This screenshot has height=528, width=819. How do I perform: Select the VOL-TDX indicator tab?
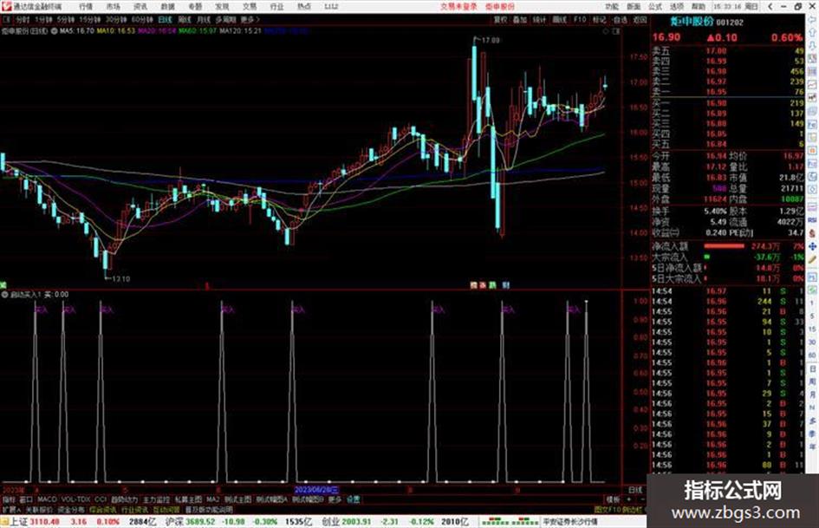(x=75, y=499)
